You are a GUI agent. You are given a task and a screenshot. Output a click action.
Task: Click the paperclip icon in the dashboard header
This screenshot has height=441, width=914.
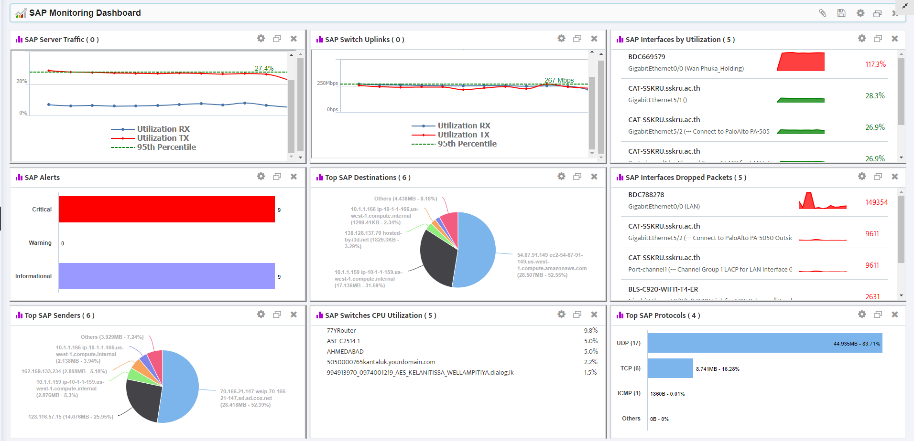coord(822,13)
